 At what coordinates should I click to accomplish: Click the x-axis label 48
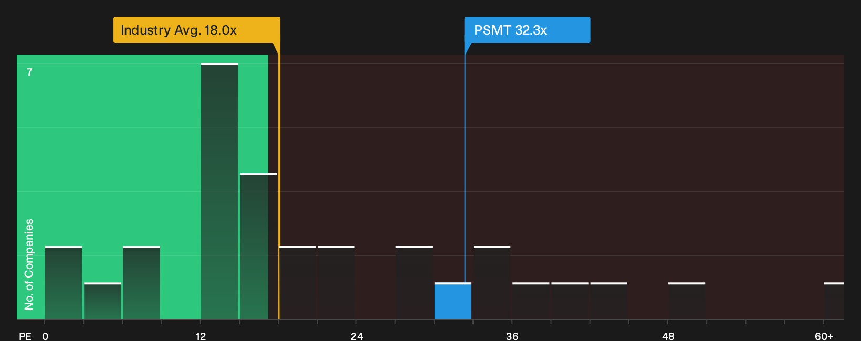[x=668, y=336]
